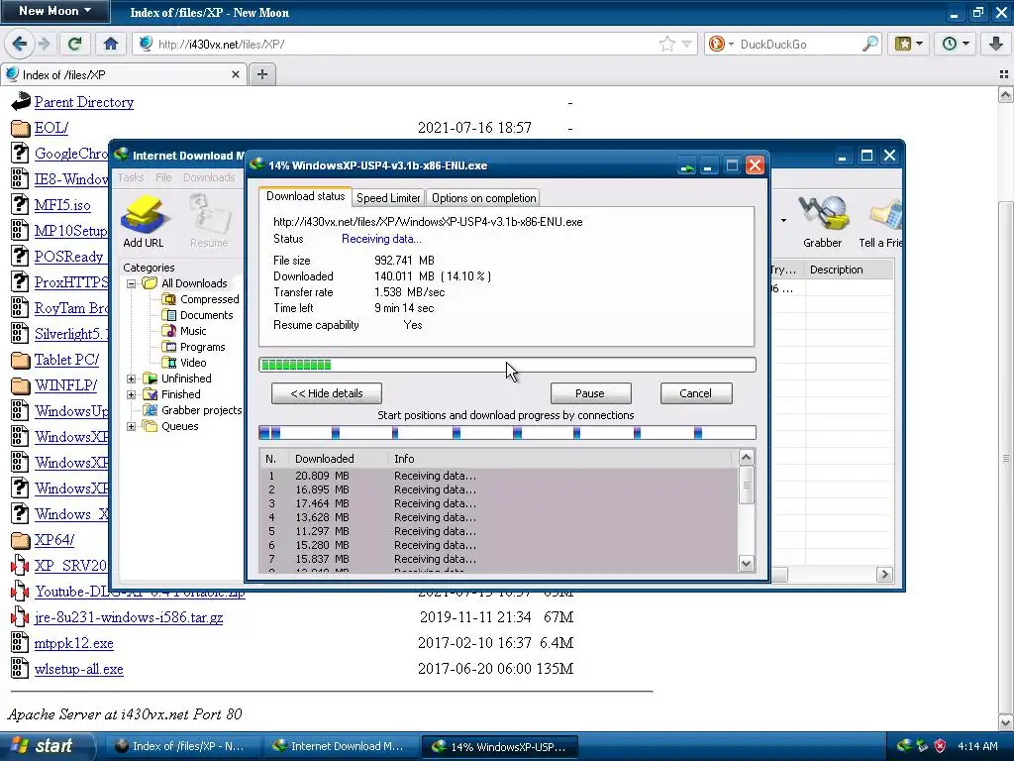
Task: Open the URL bar history dropdown arrow
Action: tap(687, 44)
